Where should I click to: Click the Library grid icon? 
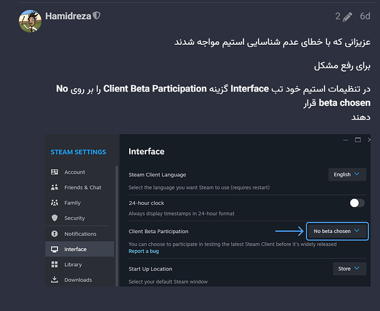54,264
